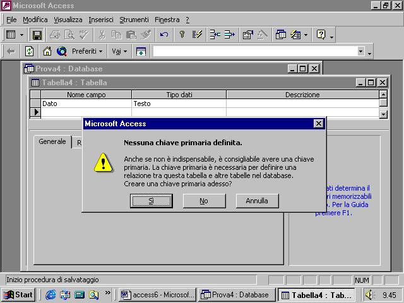This screenshot has width=404, height=303.
Task: Run the spelling check icon
Action: click(84, 35)
